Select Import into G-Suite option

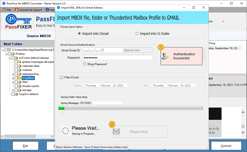pyautogui.click(x=137, y=33)
